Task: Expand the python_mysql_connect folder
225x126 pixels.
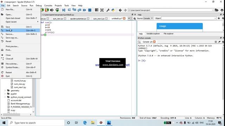Action: tap(5, 97)
